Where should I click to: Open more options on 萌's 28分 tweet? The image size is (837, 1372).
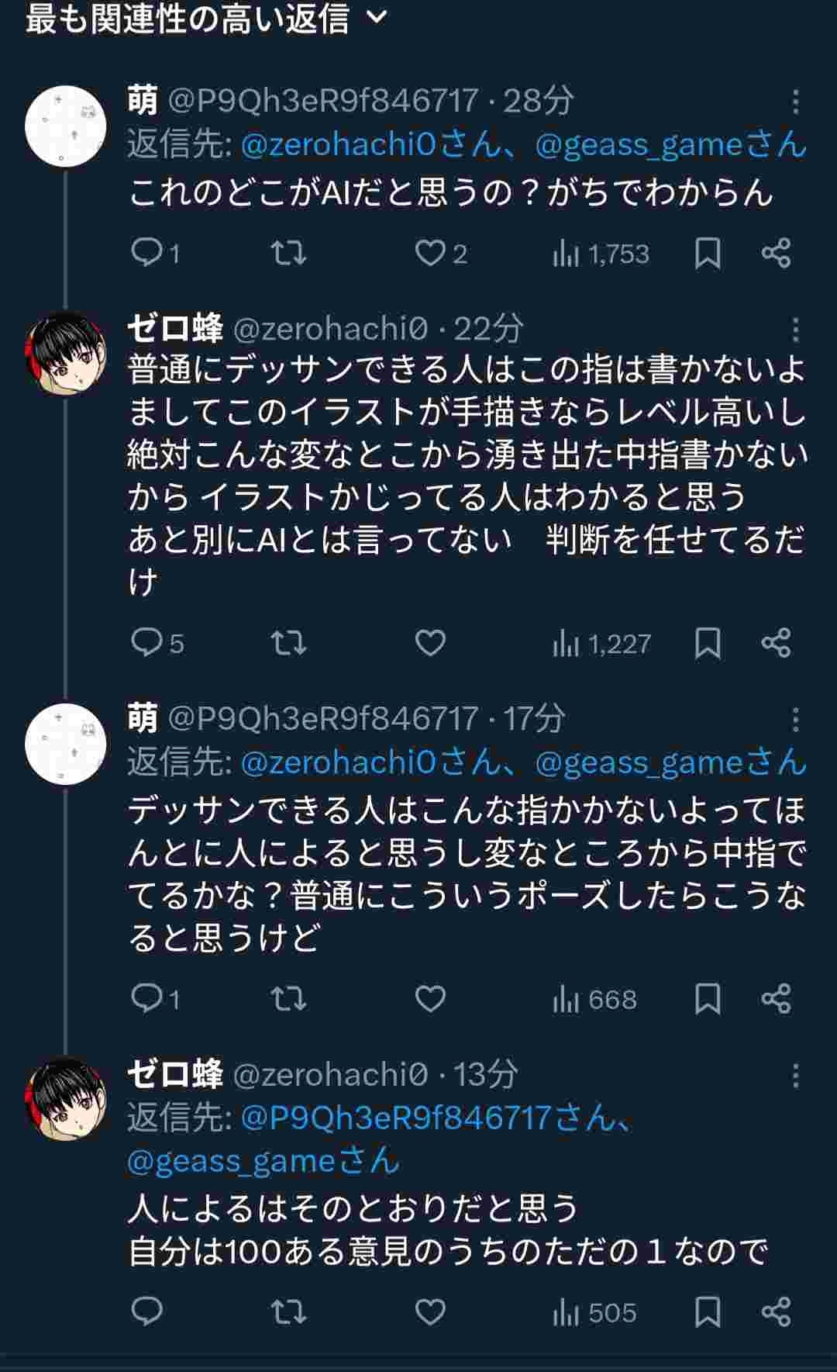coord(795,102)
